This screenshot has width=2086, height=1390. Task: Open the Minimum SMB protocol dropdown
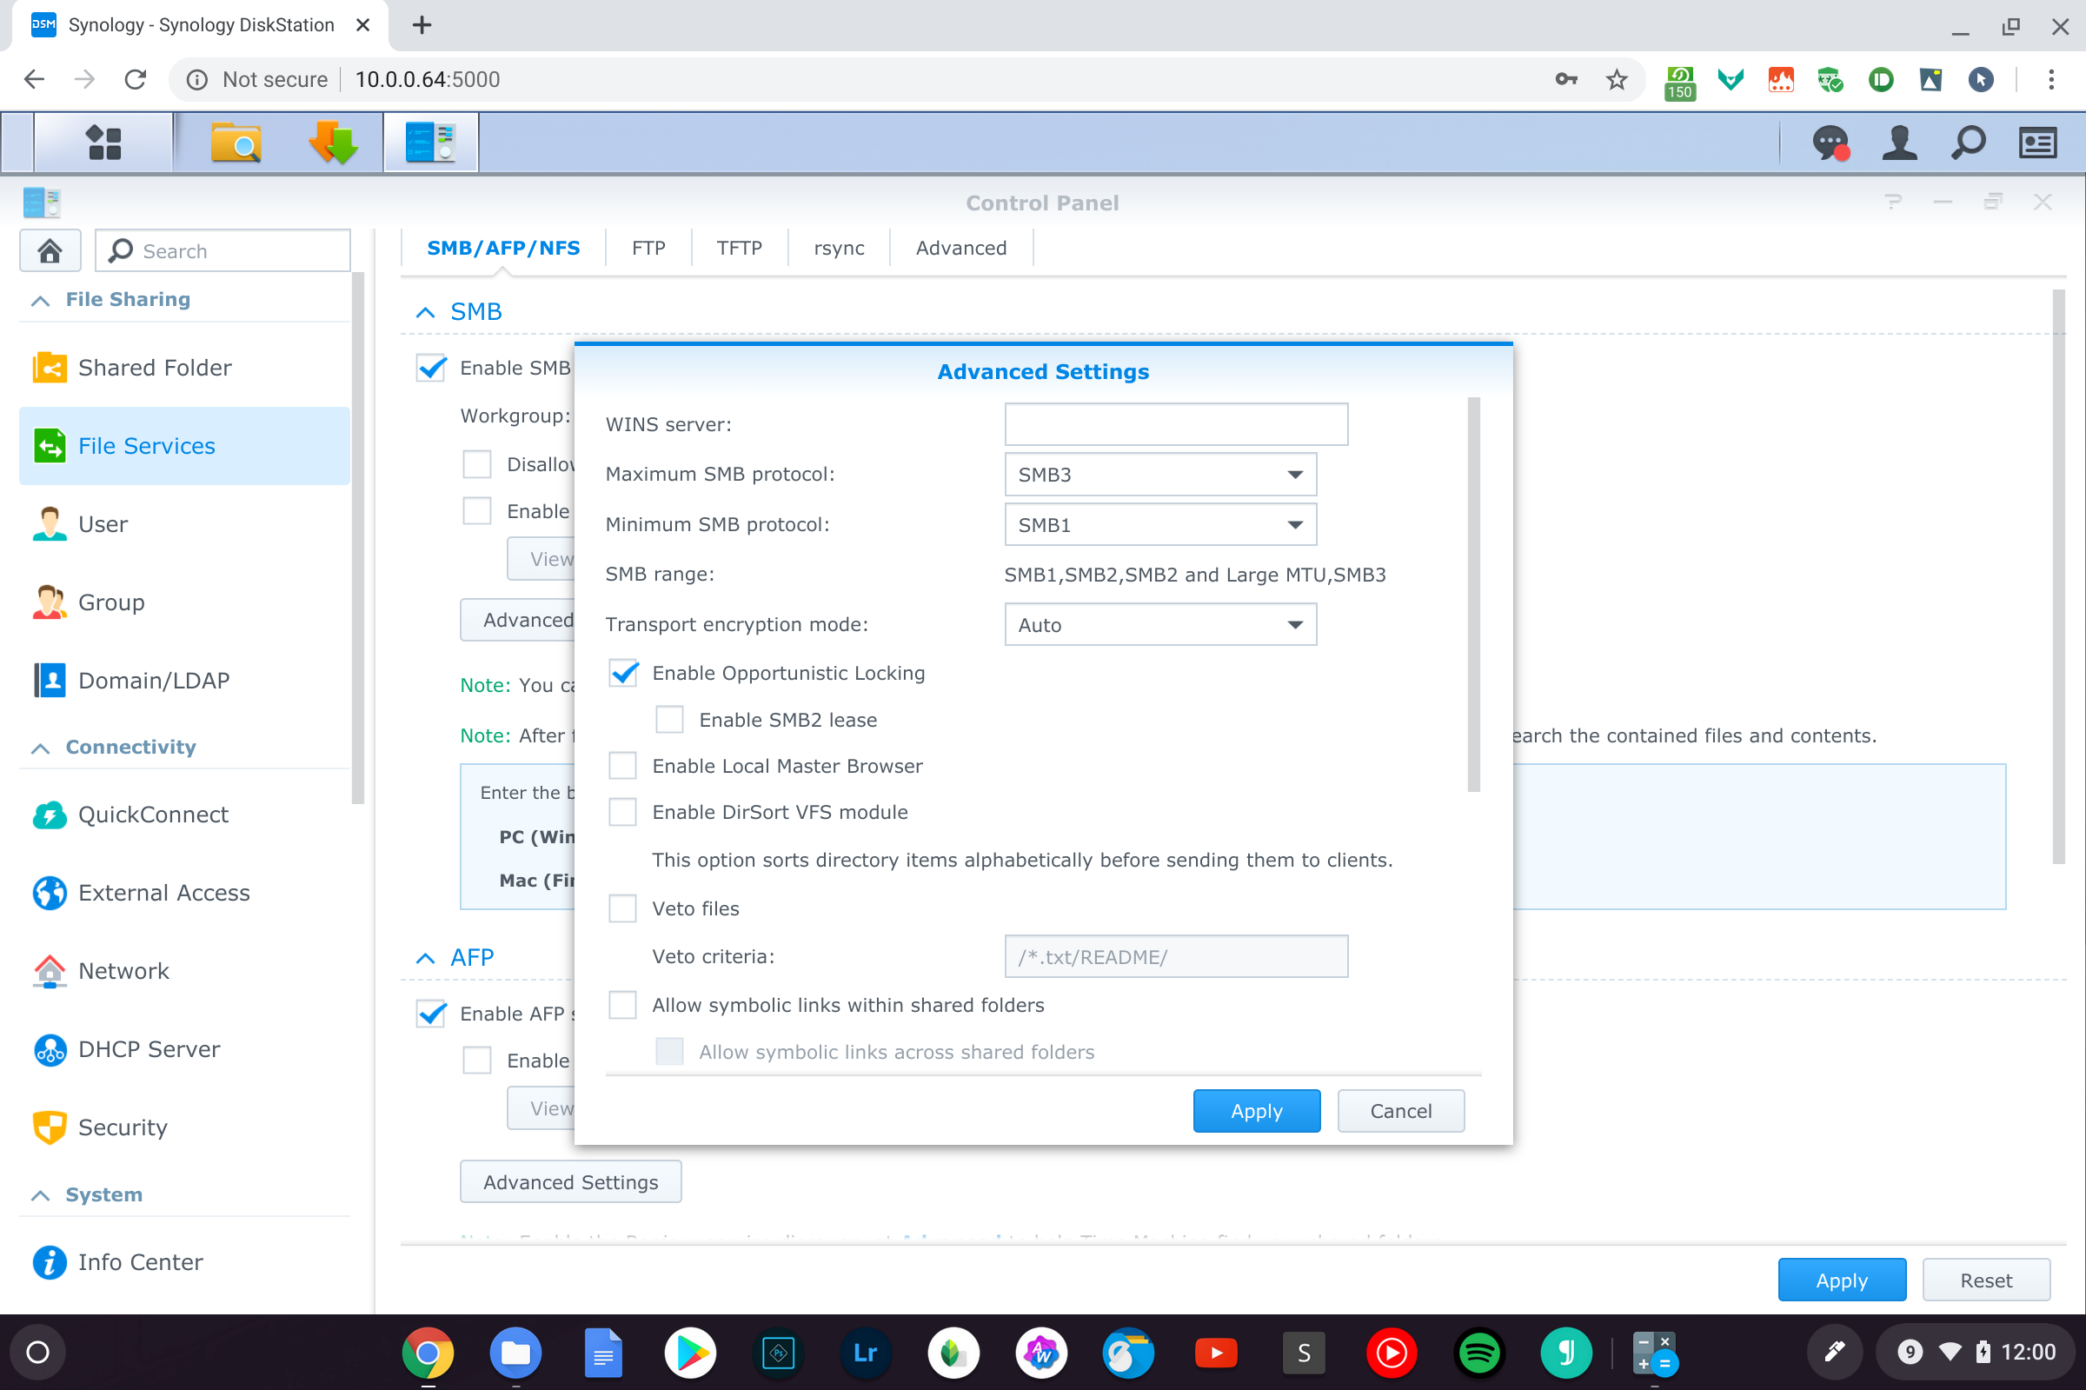click(x=1160, y=525)
